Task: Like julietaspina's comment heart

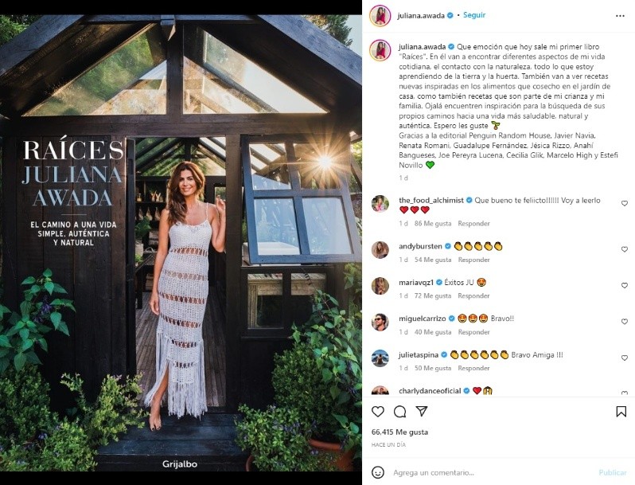Action: click(624, 358)
